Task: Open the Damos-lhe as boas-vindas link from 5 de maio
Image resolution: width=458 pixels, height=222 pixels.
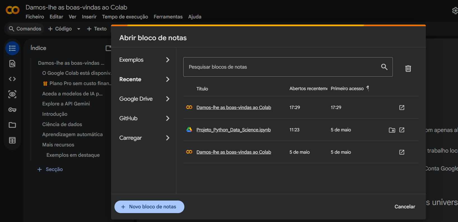Action: pos(234,152)
